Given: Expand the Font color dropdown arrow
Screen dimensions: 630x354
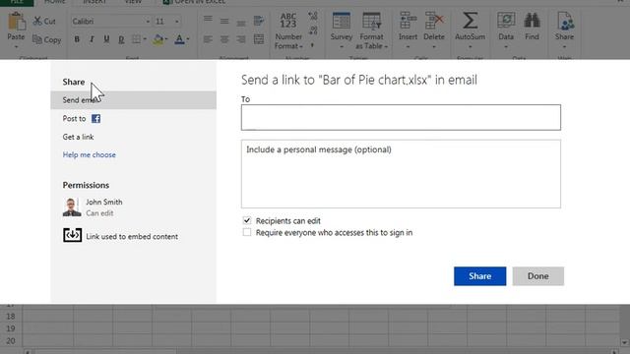Looking at the screenshot, I should (188, 39).
